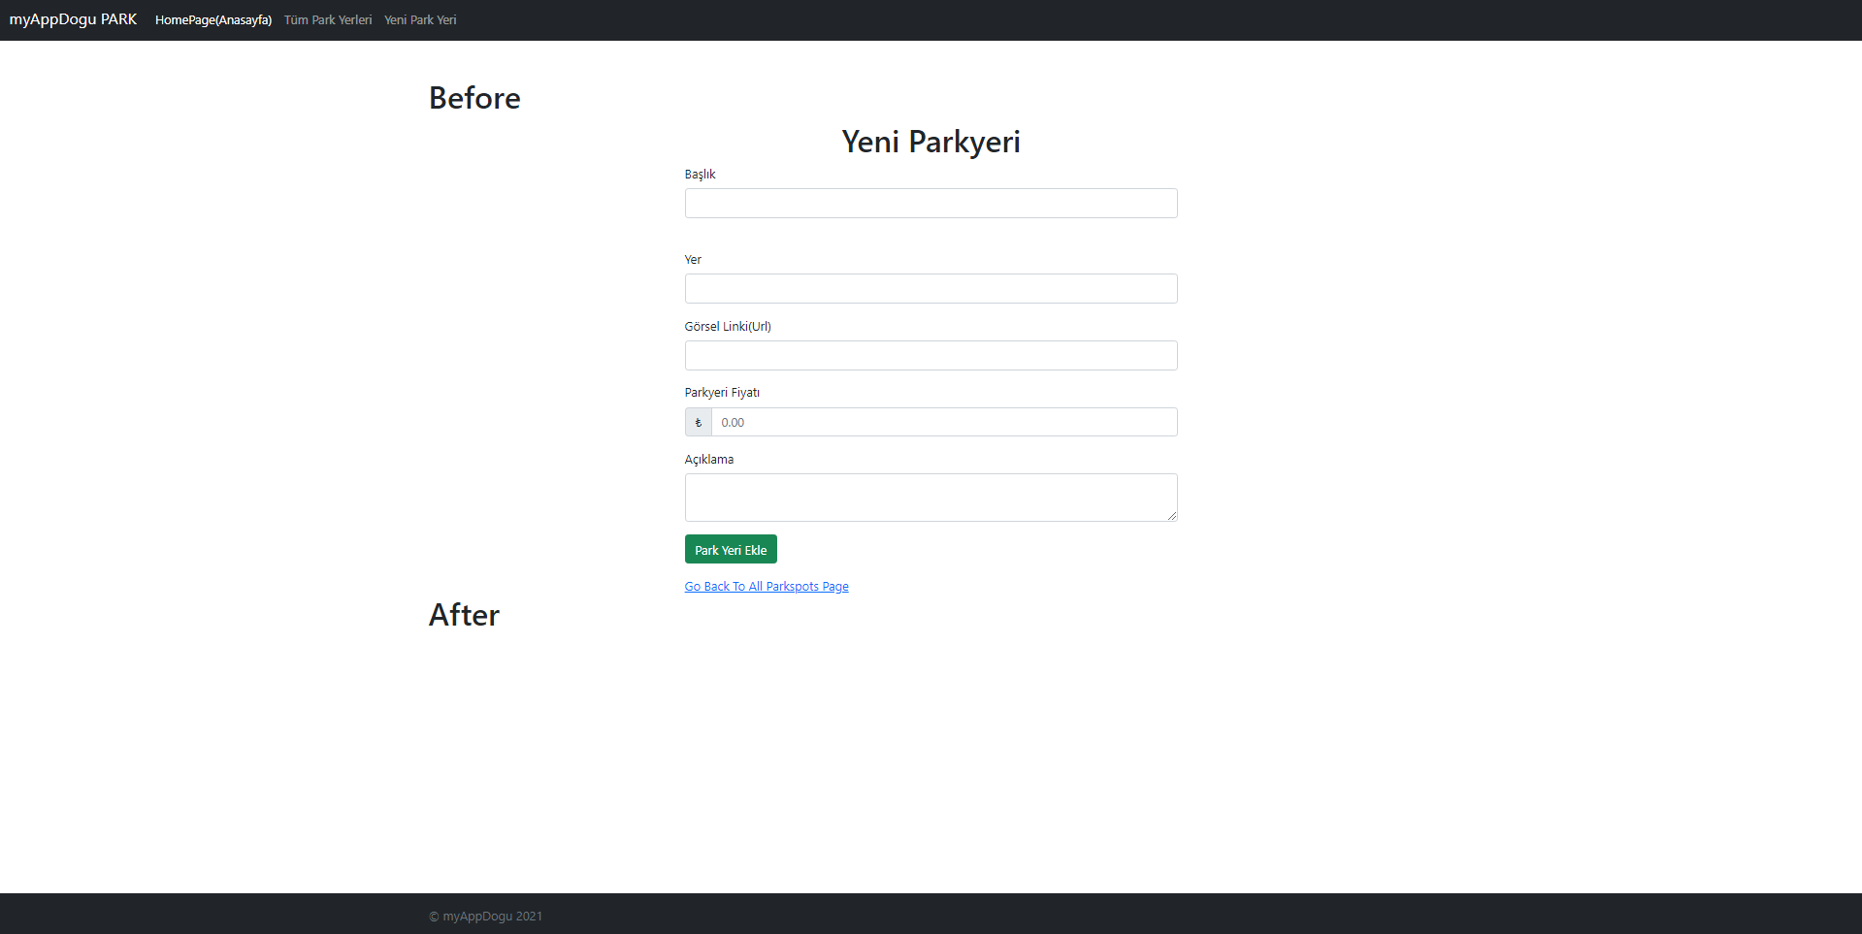Image resolution: width=1862 pixels, height=934 pixels.
Task: Click the Türk Lirası (₺) currency prefix icon
Action: pyautogui.click(x=698, y=422)
